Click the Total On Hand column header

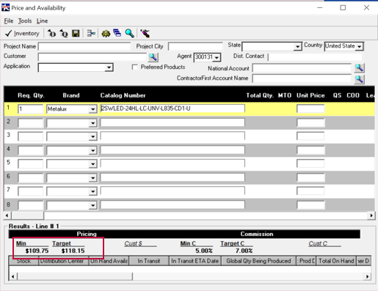336,261
